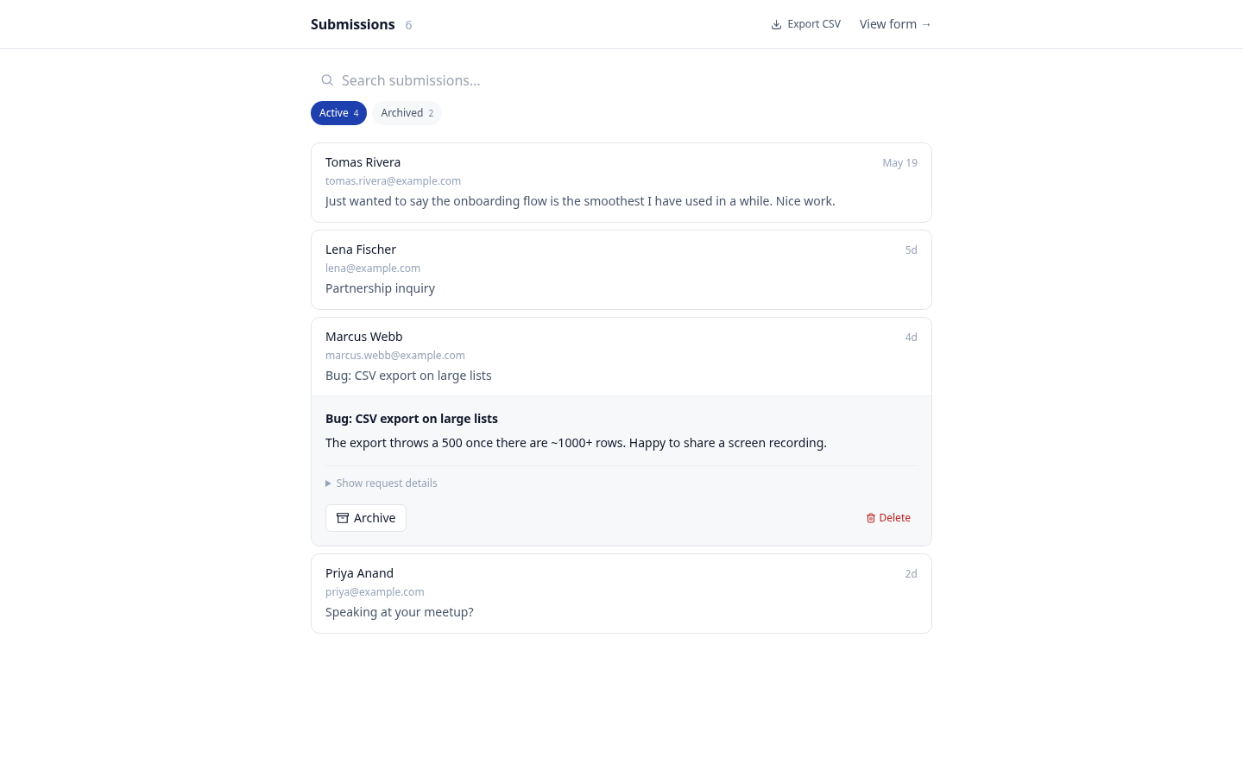The width and height of the screenshot is (1243, 777).
Task: Switch to the Archived tab
Action: pyautogui.click(x=407, y=113)
